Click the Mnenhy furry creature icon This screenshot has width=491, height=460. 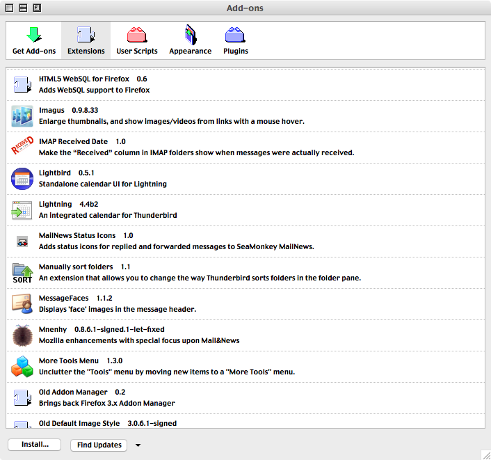point(22,335)
